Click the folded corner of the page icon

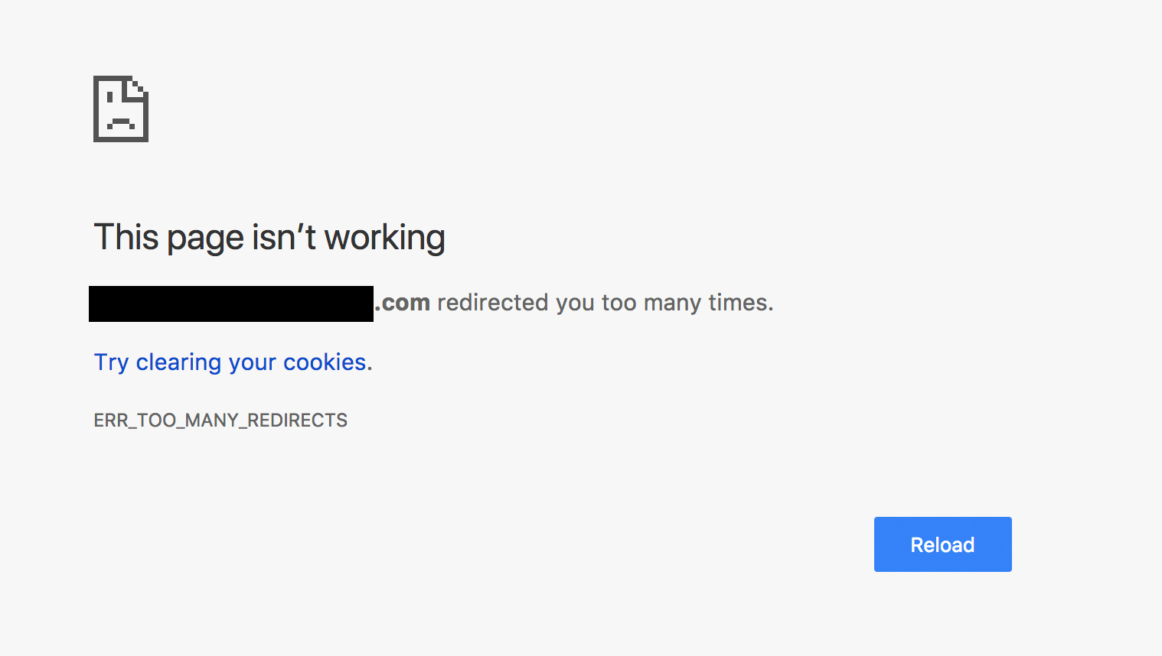click(138, 86)
